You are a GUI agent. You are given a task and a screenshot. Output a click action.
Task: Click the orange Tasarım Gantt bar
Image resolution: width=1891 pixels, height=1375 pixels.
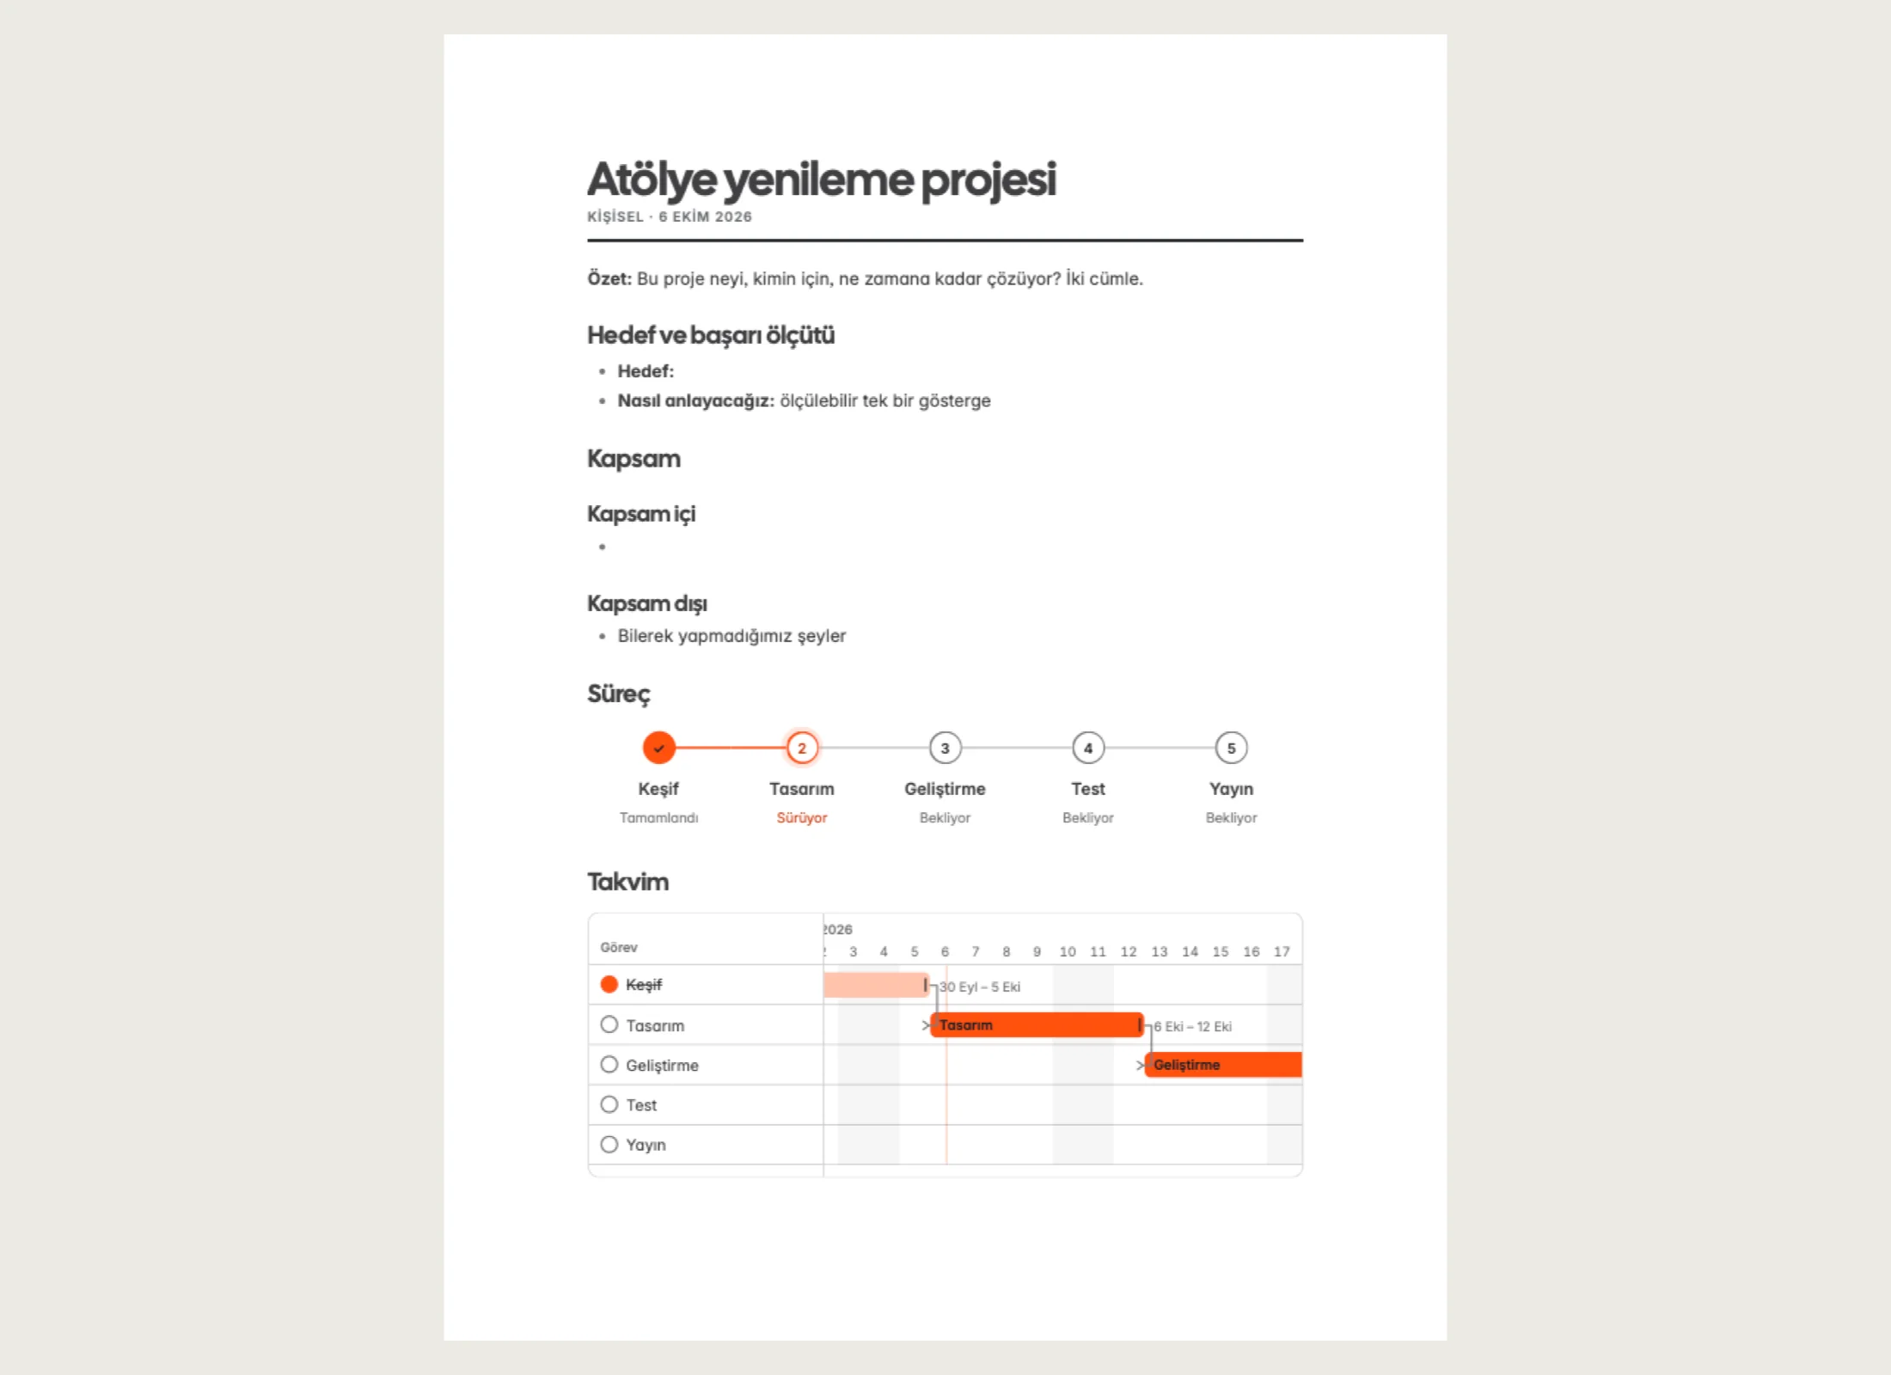click(1037, 1025)
